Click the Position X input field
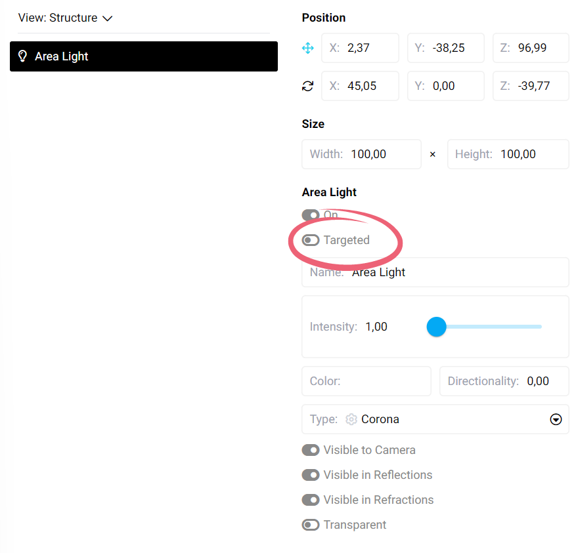The image size is (576, 553). 368,48
